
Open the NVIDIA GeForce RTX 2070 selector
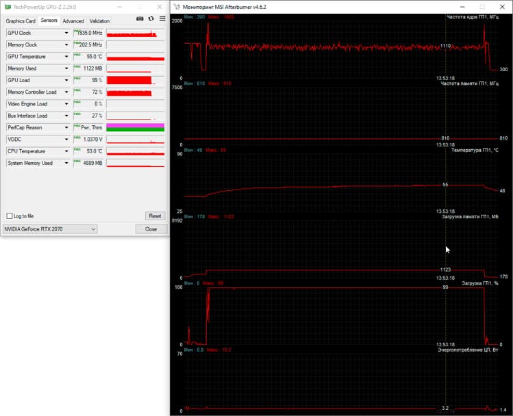[x=50, y=229]
